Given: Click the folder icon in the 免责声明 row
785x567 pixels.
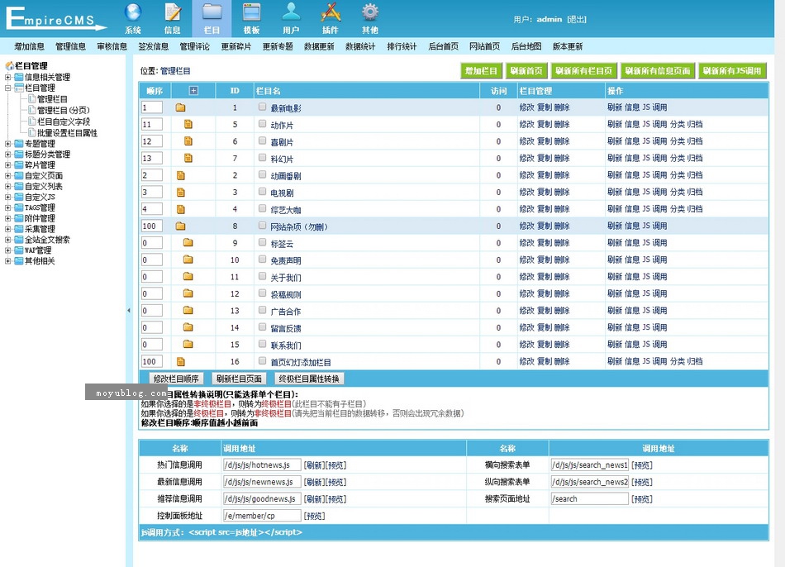Looking at the screenshot, I should coord(188,260).
